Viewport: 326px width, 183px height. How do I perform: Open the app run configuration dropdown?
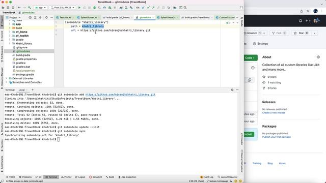[x=41, y=8]
